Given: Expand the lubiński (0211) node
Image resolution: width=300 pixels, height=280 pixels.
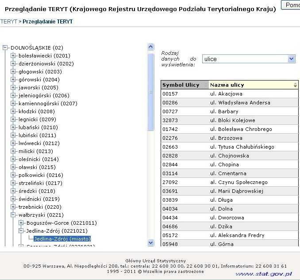Looking at the screenshot, I should tap(13, 135).
